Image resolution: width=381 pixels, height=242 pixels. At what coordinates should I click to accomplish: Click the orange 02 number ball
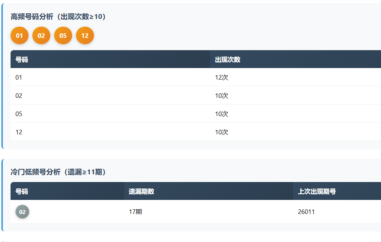41,35
